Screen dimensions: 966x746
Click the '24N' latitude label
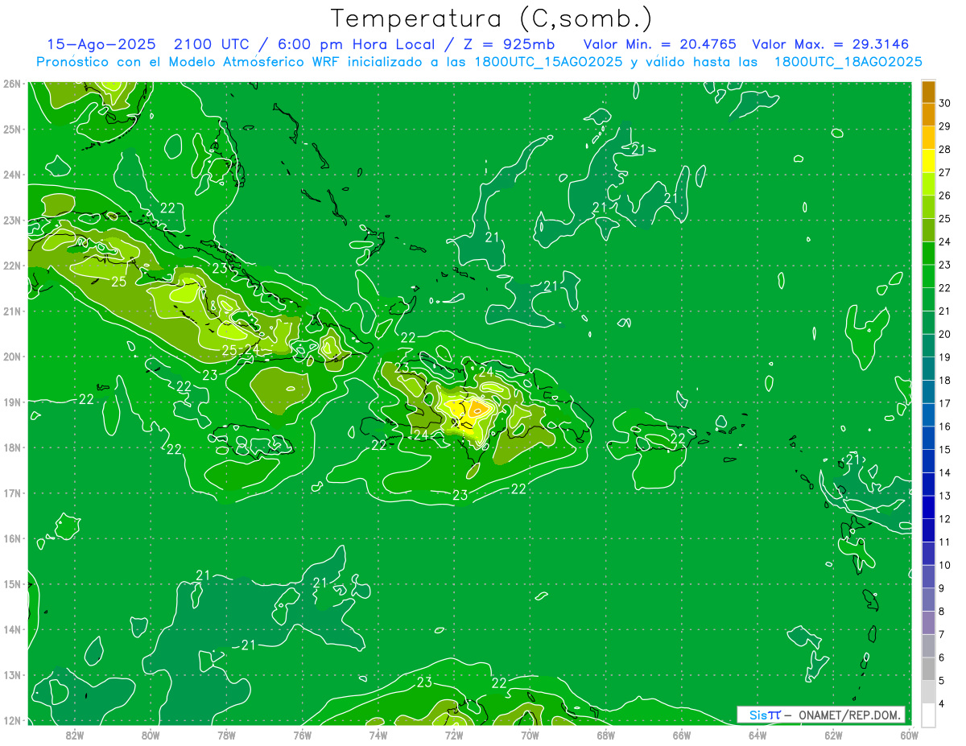click(11, 175)
